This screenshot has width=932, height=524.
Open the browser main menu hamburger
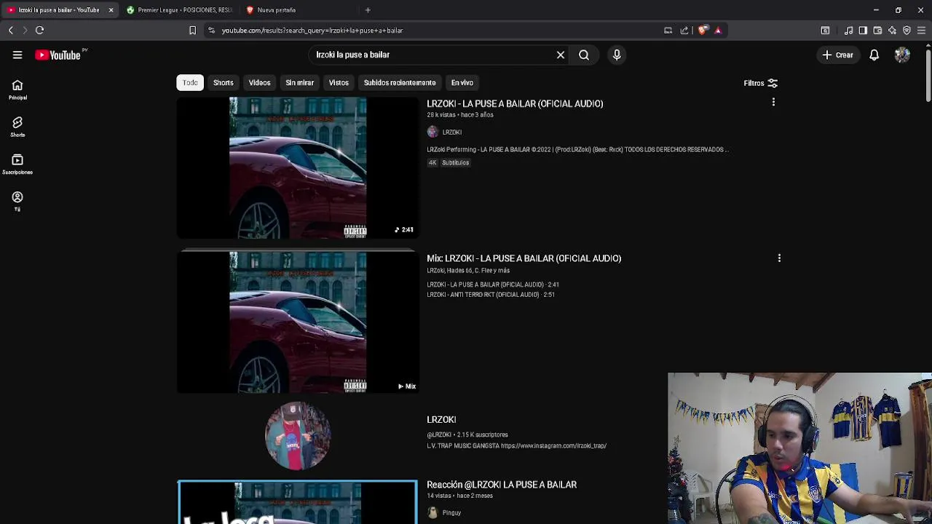[x=921, y=31]
